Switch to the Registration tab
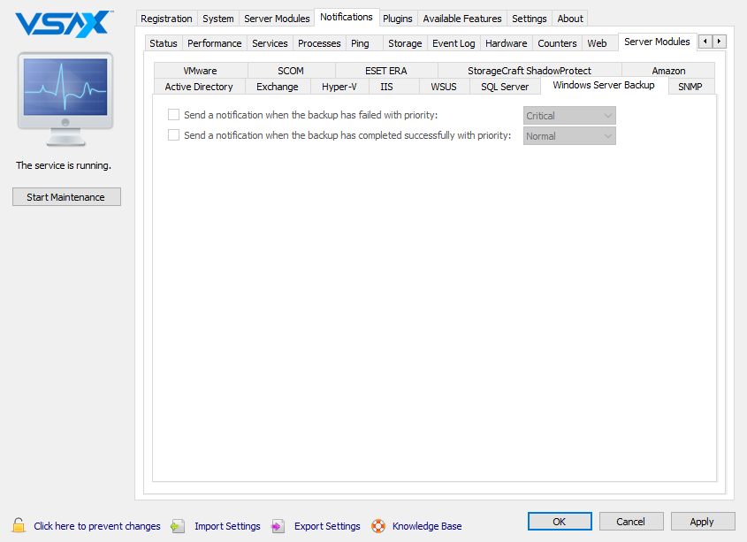This screenshot has width=747, height=542. pos(166,19)
